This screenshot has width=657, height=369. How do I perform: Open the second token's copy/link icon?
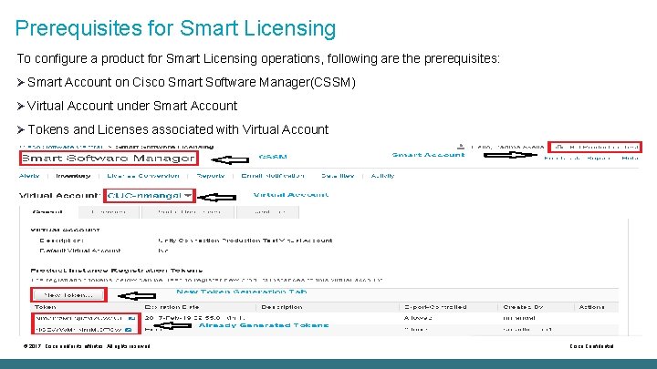129,330
